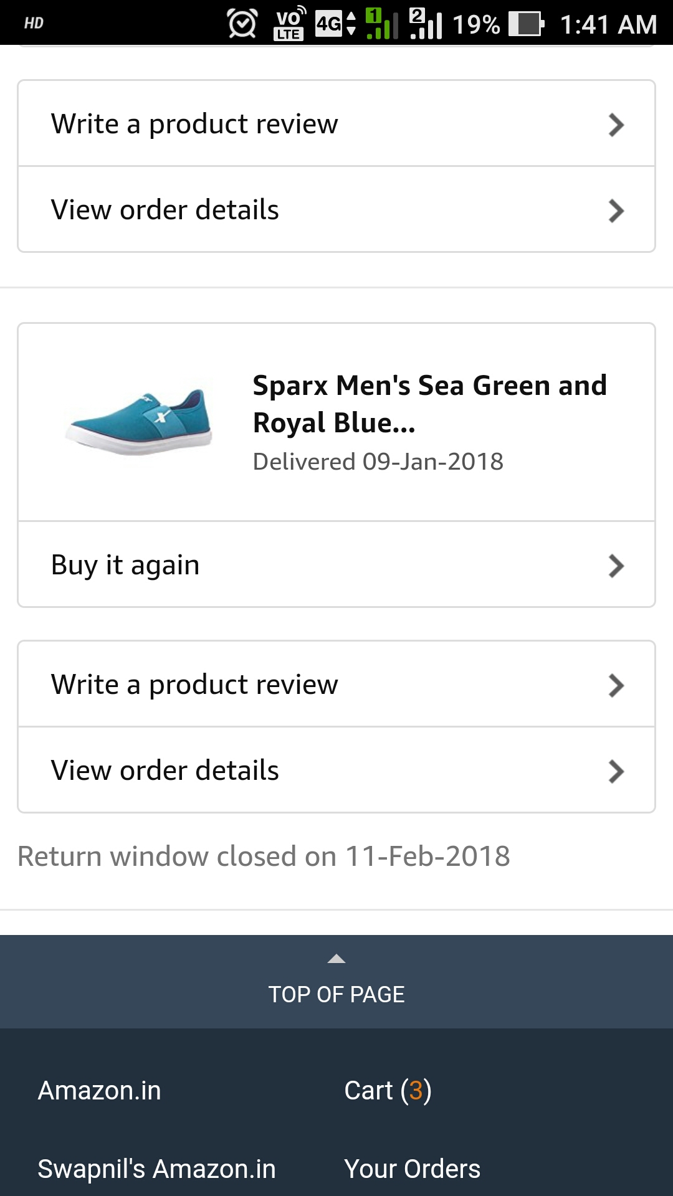Tap the HD indicator in status bar
The width and height of the screenshot is (673, 1196).
click(x=34, y=24)
